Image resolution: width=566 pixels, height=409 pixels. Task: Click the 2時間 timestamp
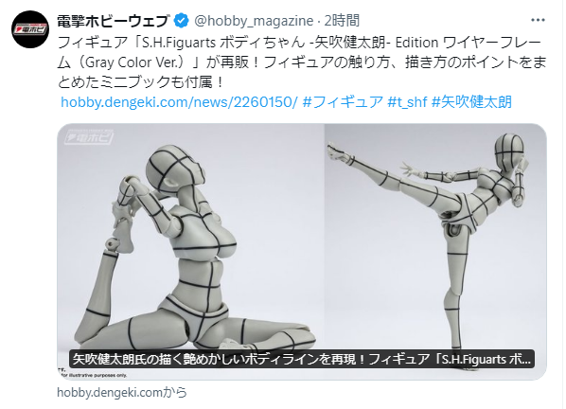342,21
